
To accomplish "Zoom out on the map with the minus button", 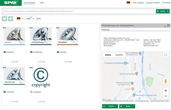I will (165, 96).
